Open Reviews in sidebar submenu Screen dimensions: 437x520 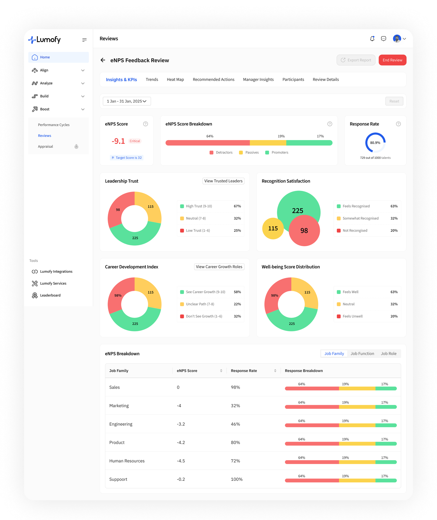coord(44,136)
